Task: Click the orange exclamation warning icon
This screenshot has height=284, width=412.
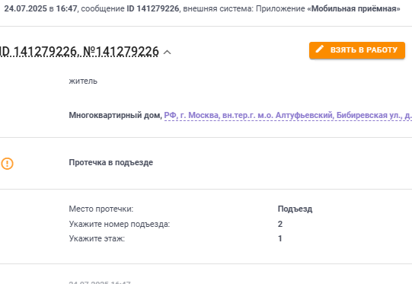Action: point(7,164)
